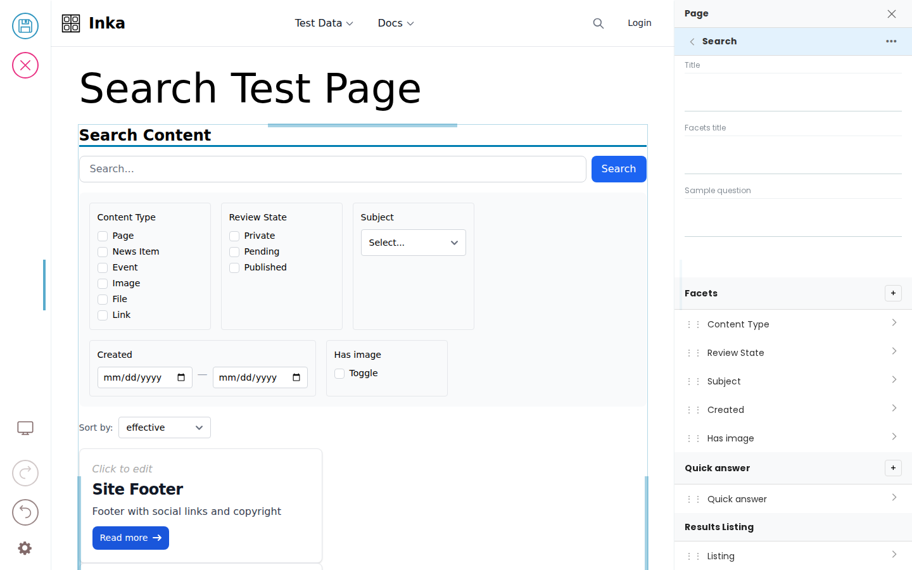912x570 pixels.
Task: Click the Inka logo icon
Action: pos(71,23)
